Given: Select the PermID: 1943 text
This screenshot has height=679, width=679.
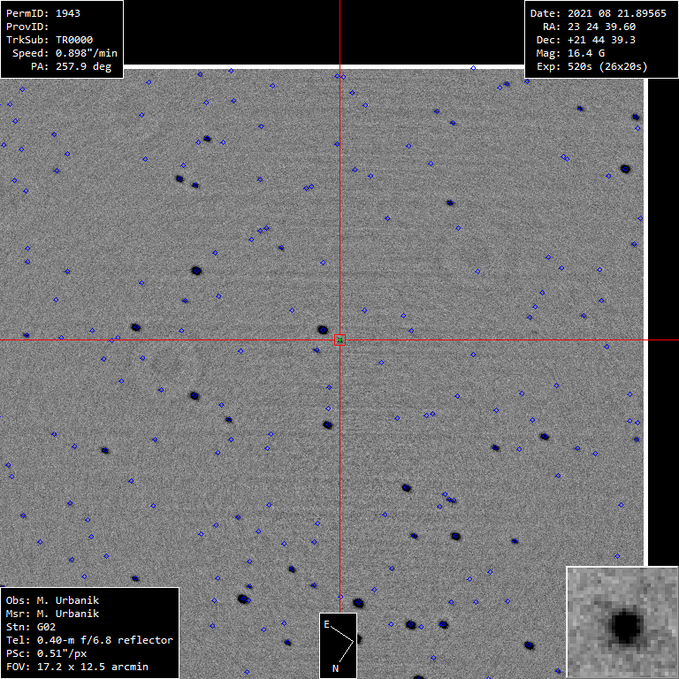Looking at the screenshot, I should click(x=43, y=13).
